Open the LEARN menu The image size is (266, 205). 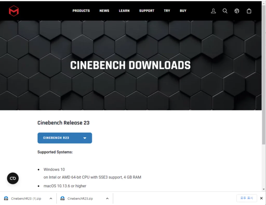point(124,11)
